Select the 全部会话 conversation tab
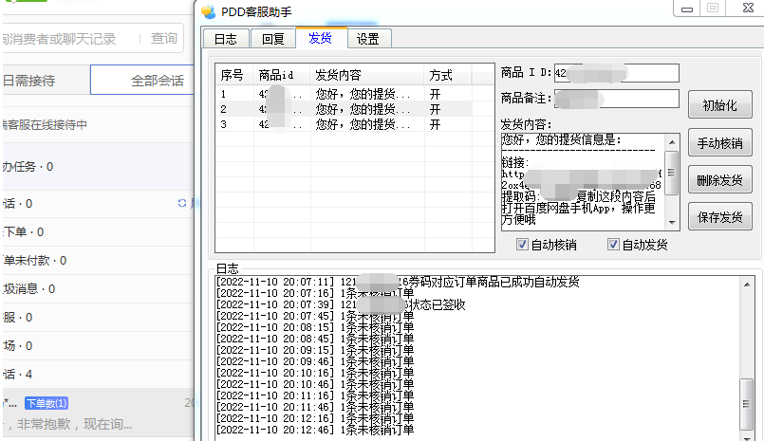 pos(157,81)
